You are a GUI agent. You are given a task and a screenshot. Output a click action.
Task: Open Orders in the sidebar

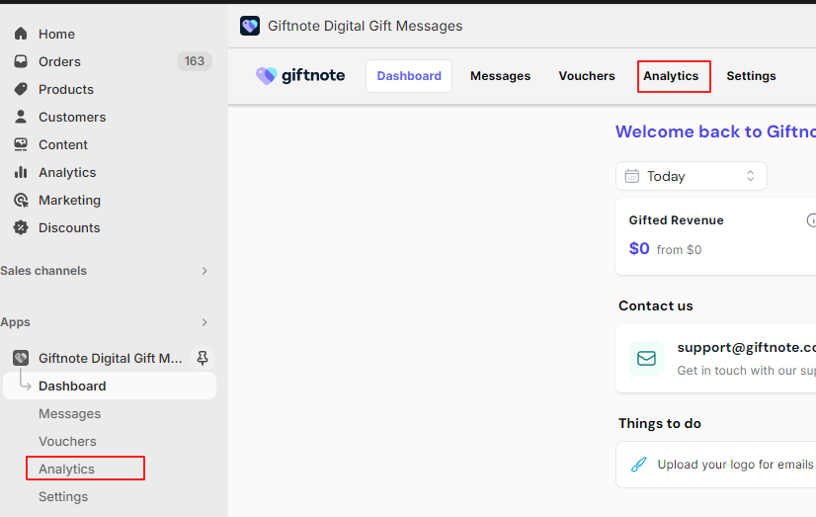[x=59, y=61]
